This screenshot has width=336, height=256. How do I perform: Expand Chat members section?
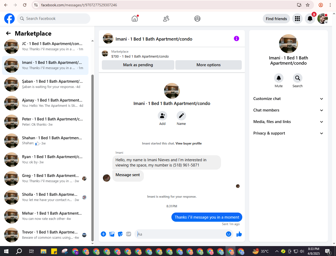[x=288, y=110]
